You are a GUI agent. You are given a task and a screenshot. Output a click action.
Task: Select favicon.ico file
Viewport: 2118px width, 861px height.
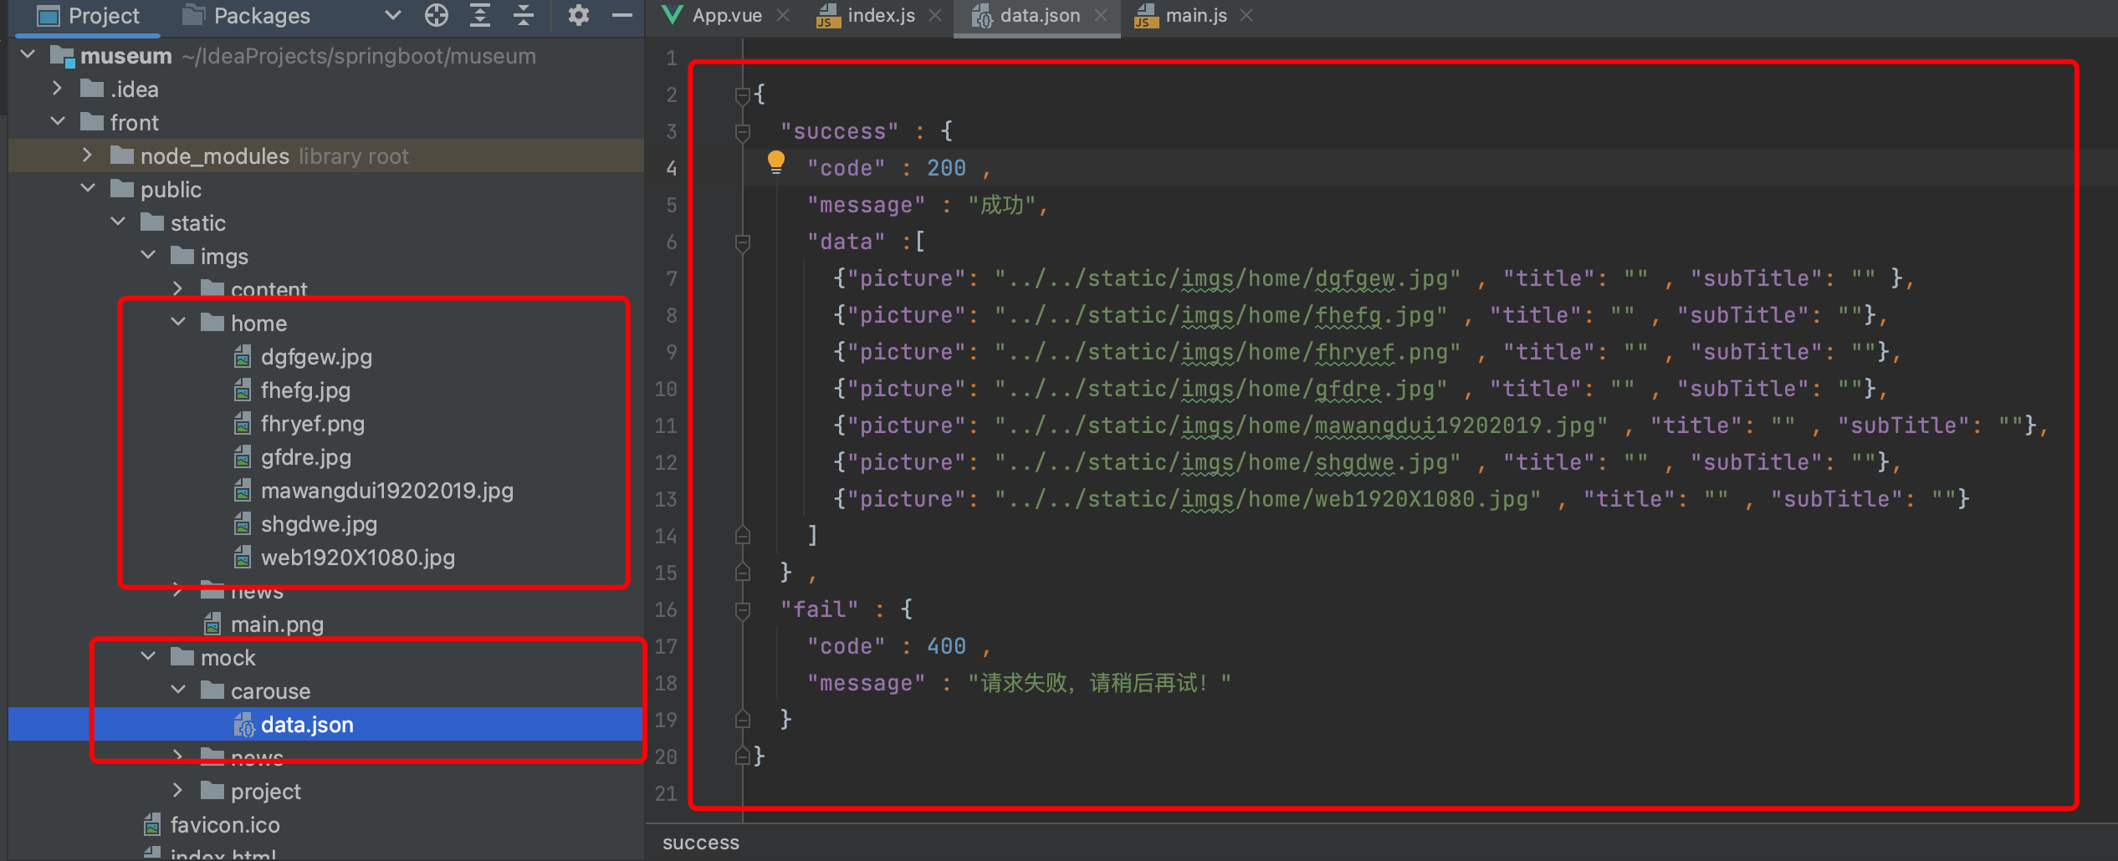pos(225,825)
